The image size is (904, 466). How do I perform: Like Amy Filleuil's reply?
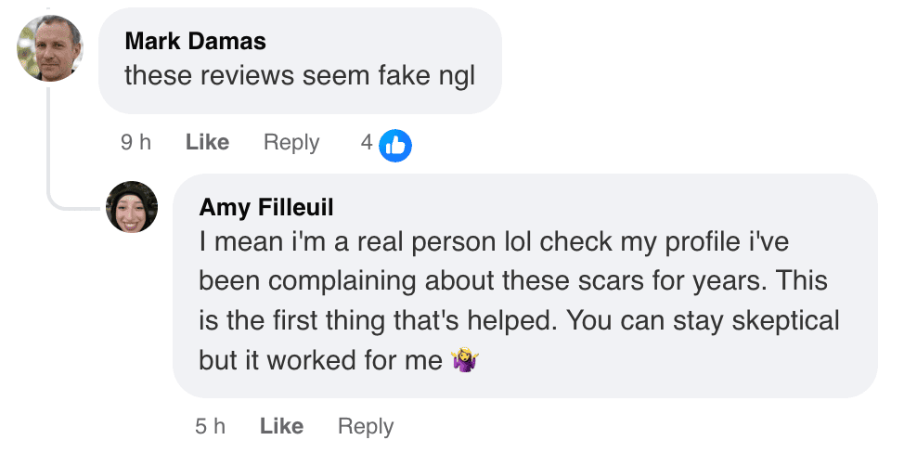281,426
